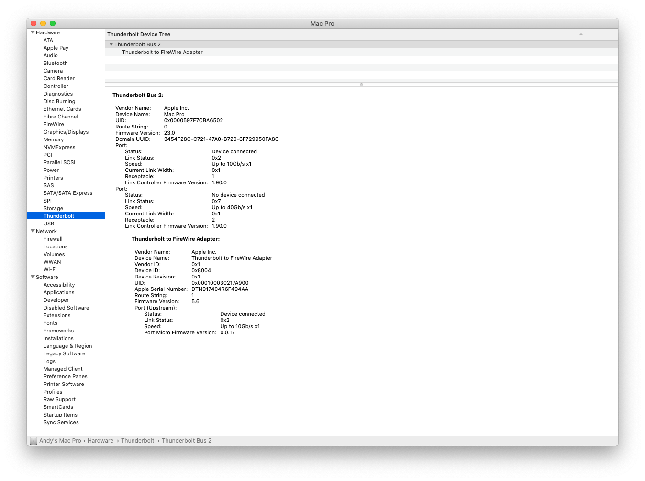Click the computer icon in the path bar
This screenshot has width=645, height=481.
33,441
